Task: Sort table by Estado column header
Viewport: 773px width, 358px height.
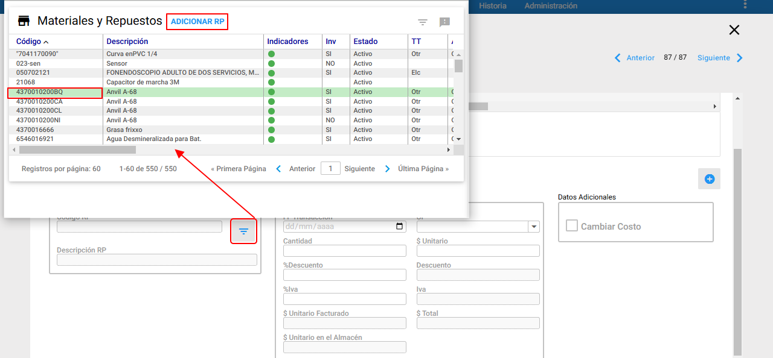Action: pos(365,42)
